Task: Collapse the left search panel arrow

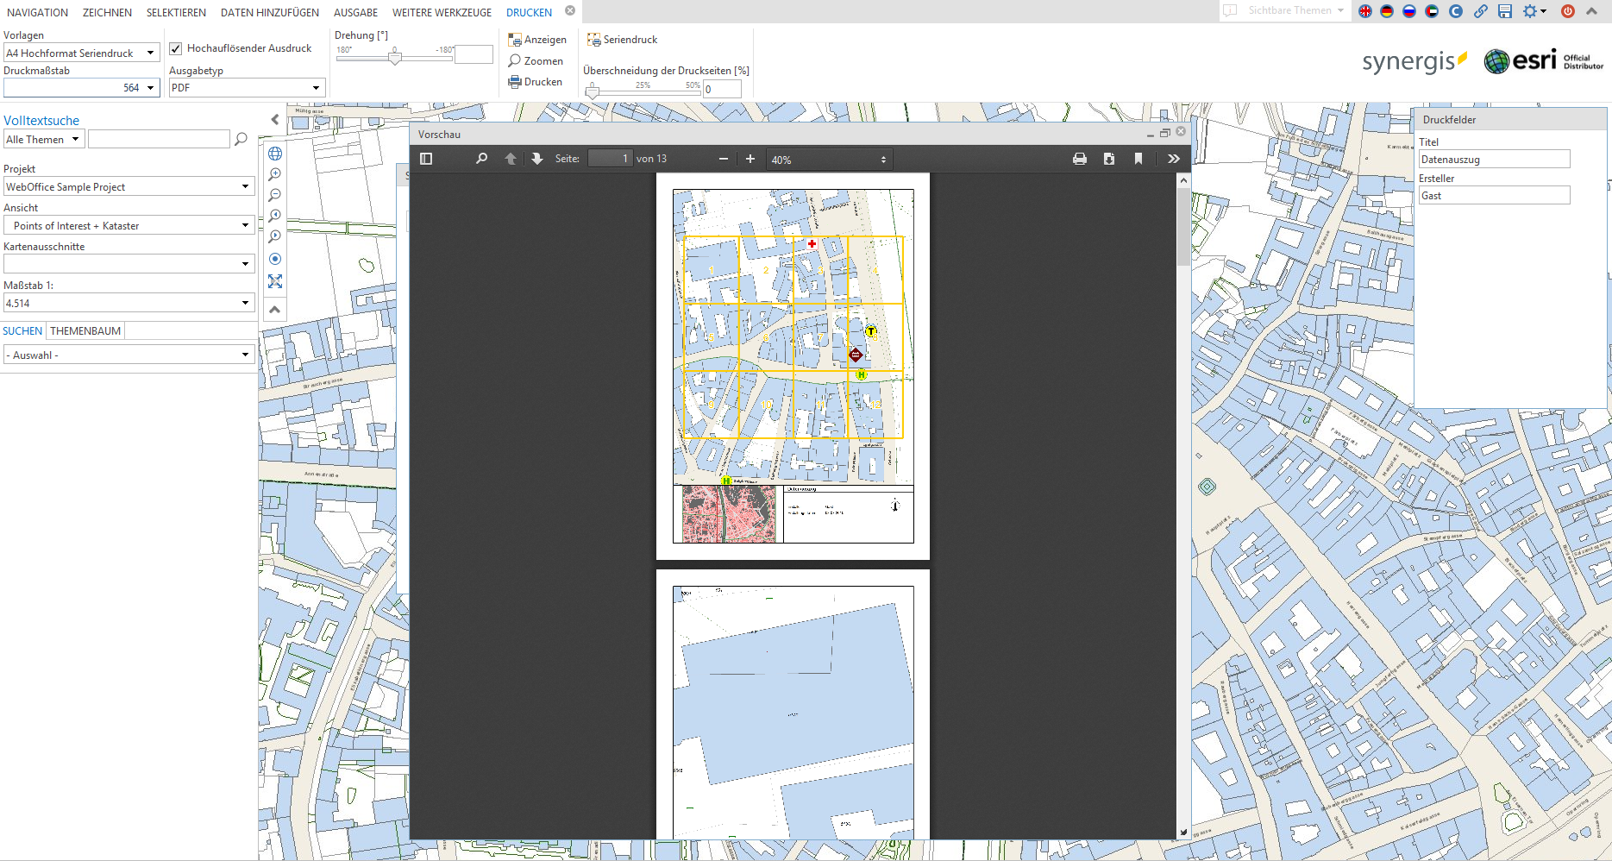Action: (275, 120)
